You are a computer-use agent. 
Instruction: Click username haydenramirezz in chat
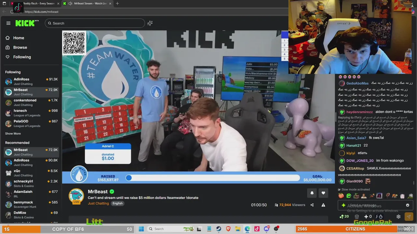tap(359, 112)
